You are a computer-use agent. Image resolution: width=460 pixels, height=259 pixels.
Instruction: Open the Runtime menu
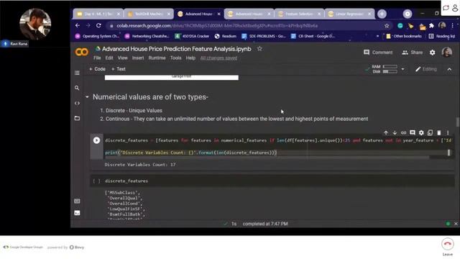tap(157, 58)
